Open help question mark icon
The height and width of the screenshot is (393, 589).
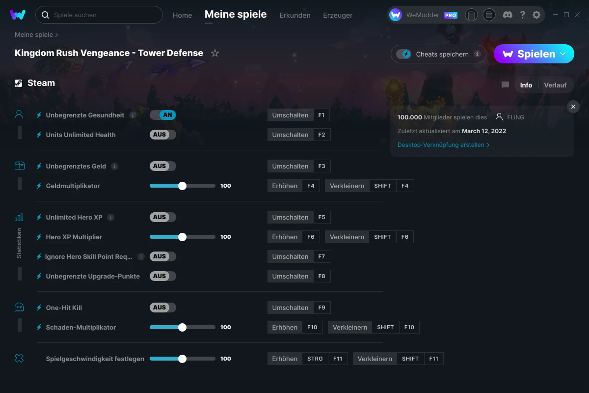point(523,15)
